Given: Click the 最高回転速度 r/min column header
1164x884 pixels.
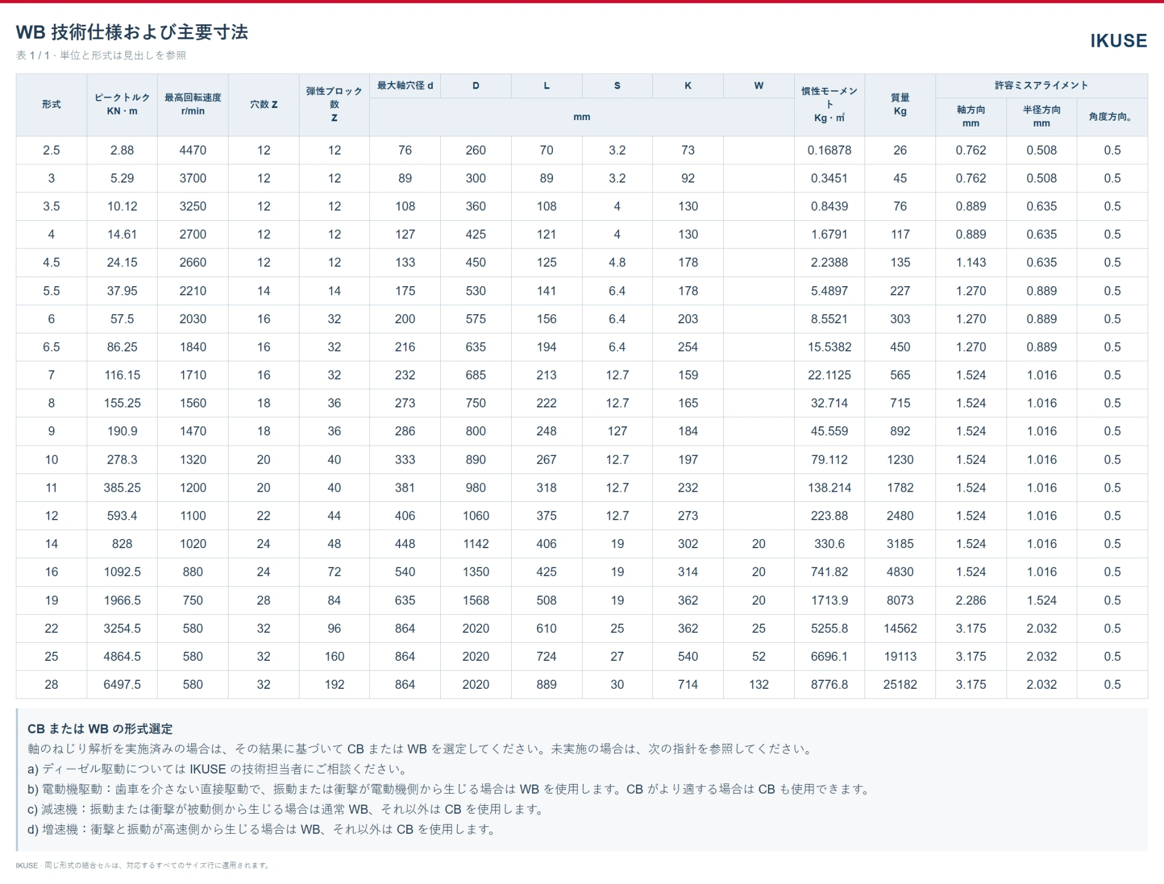Looking at the screenshot, I should [x=193, y=104].
